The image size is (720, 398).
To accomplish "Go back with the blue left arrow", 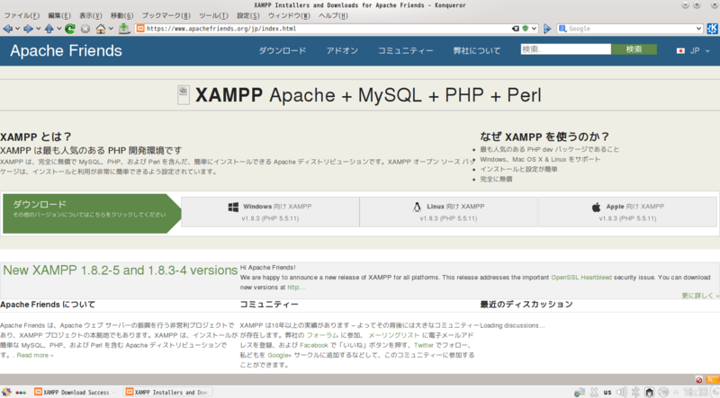I will tap(7, 29).
